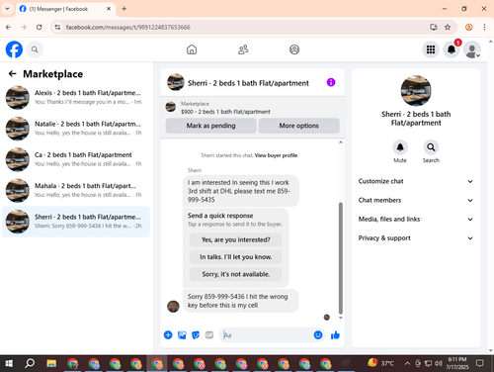Go back using browser back arrow
This screenshot has width=494, height=372.
(x=9, y=27)
